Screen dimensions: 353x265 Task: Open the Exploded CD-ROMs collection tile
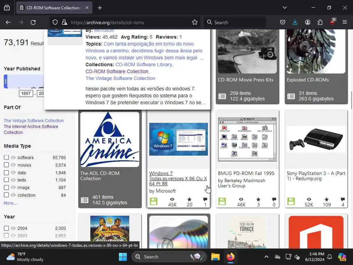(316, 67)
